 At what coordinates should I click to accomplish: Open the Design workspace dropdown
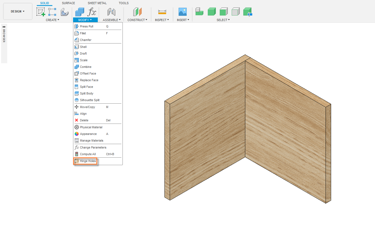coord(18,12)
